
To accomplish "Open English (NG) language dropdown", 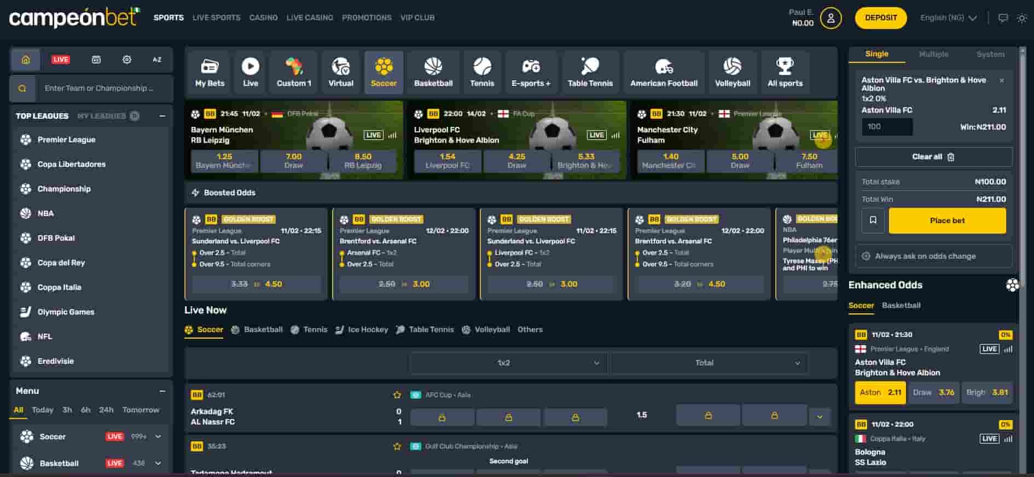I will click(x=948, y=18).
